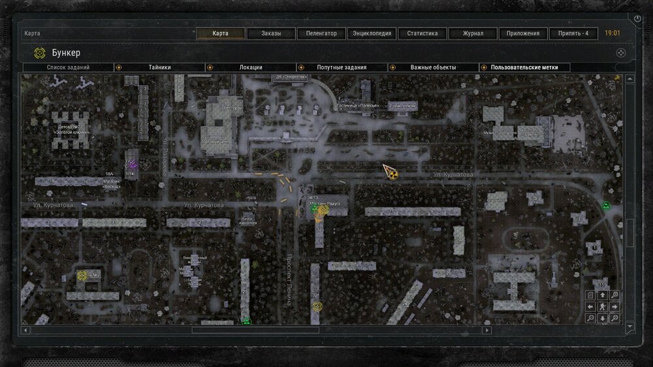
Task: Click the yellow marker on lower building 32
Action: point(317,307)
